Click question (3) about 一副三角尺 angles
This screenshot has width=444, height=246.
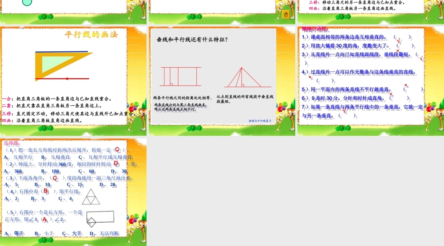point(69,178)
